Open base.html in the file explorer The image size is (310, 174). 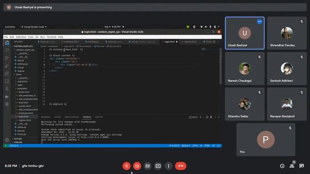(24, 102)
